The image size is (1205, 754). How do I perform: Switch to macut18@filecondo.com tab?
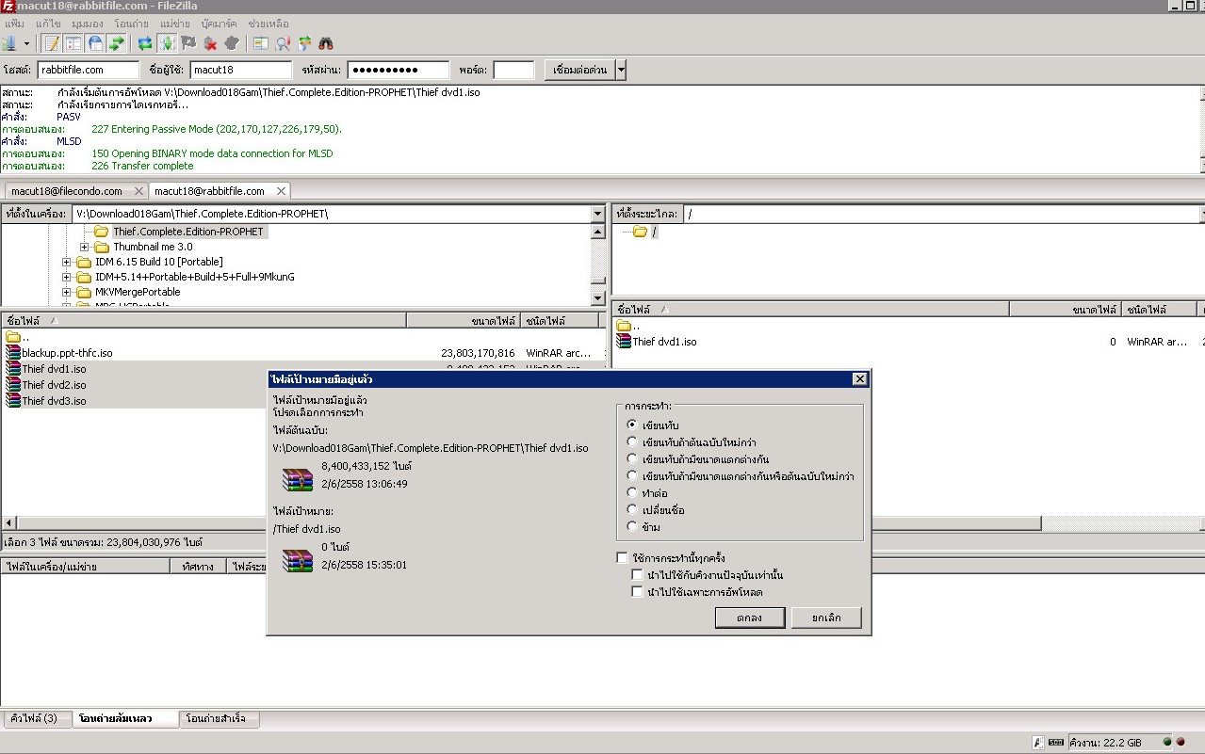(66, 191)
